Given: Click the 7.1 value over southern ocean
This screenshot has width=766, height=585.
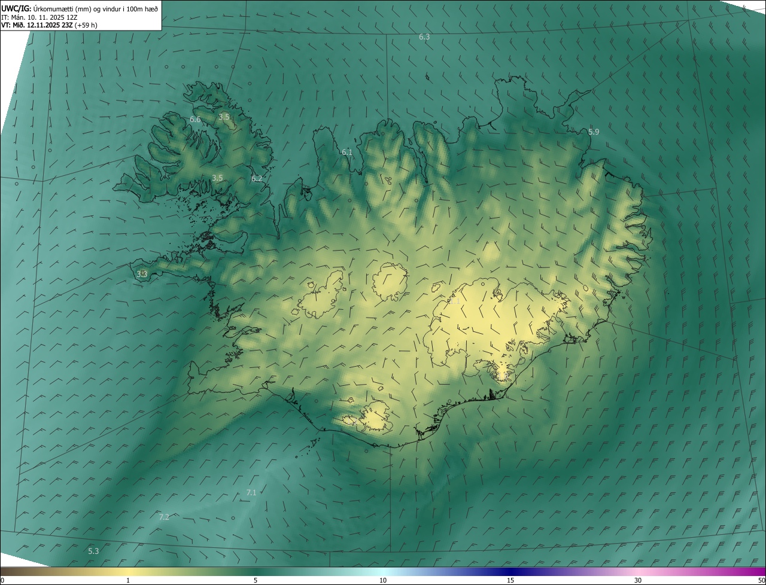Looking at the screenshot, I should coord(251,493).
